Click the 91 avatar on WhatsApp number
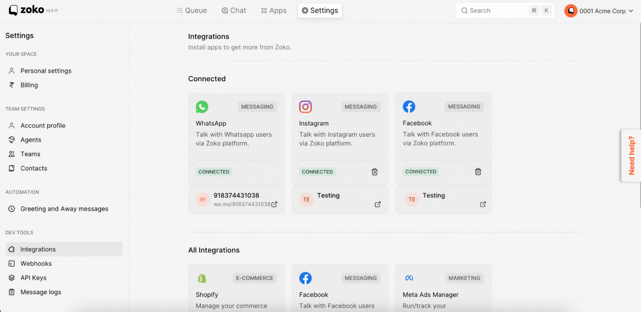 [x=203, y=199]
